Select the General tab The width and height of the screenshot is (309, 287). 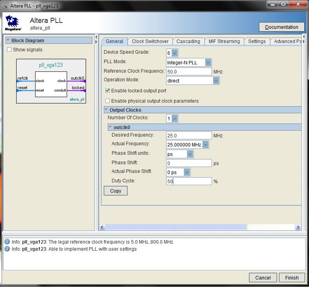coord(114,41)
